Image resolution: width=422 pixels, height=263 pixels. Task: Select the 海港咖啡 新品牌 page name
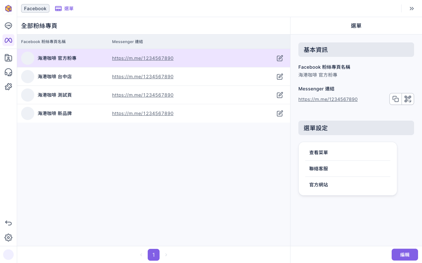[x=55, y=113]
